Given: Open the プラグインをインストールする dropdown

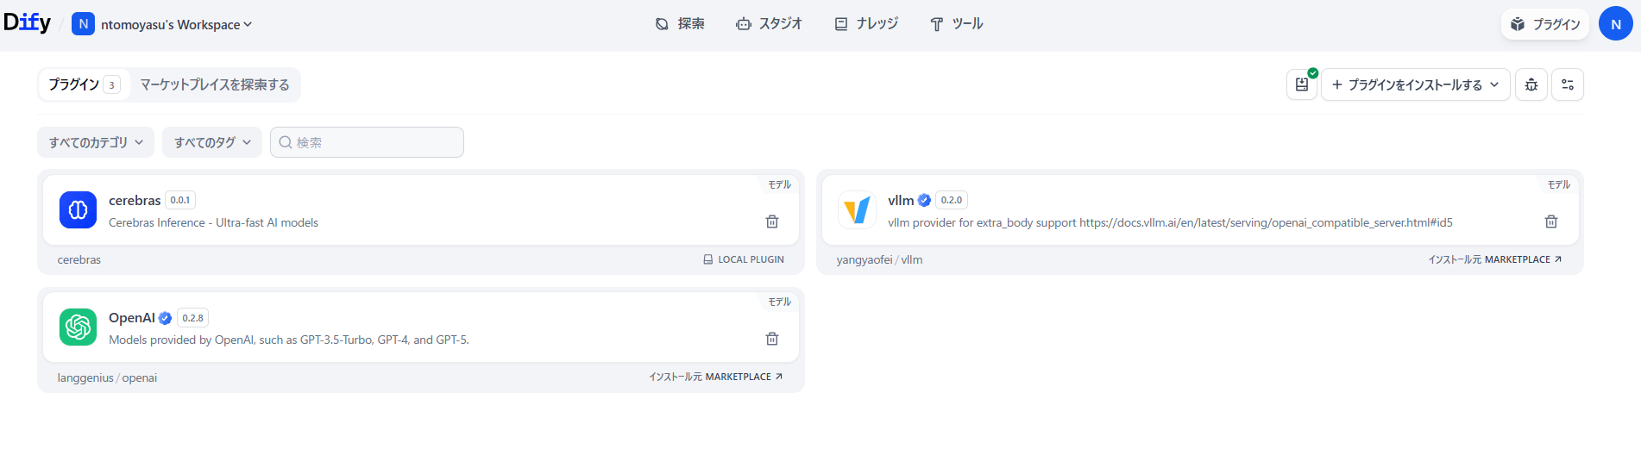Looking at the screenshot, I should [1415, 84].
